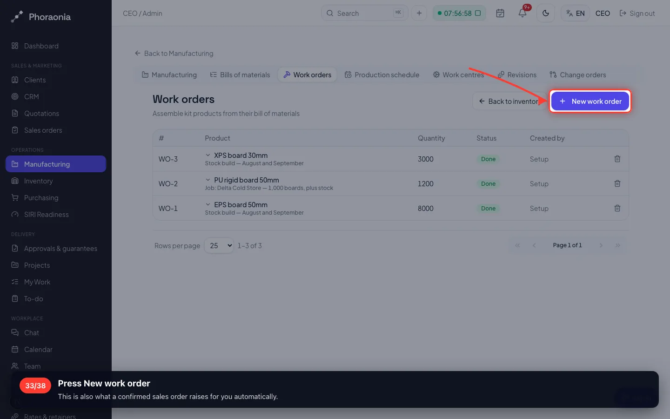
Task: Switch to Bills of materials tab
Action: [x=240, y=74]
